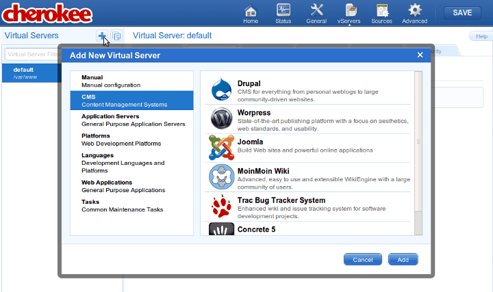Click the wizard list scrollbar

tap(418, 142)
